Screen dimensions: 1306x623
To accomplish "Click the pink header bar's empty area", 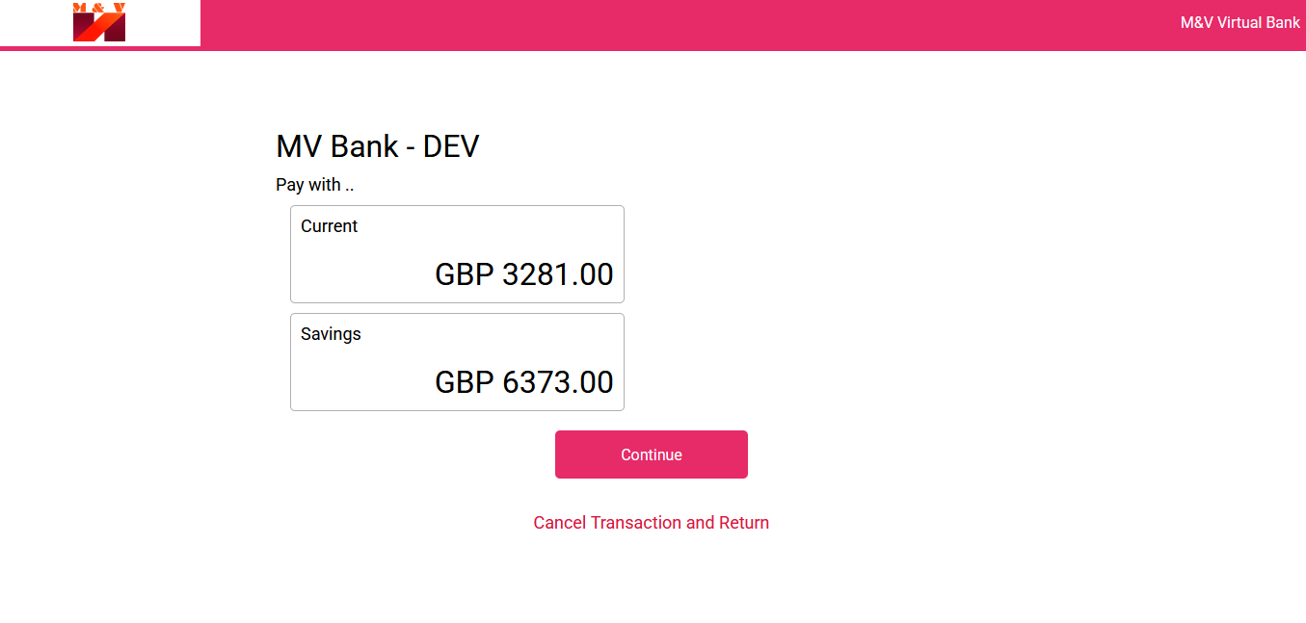I will (x=675, y=25).
